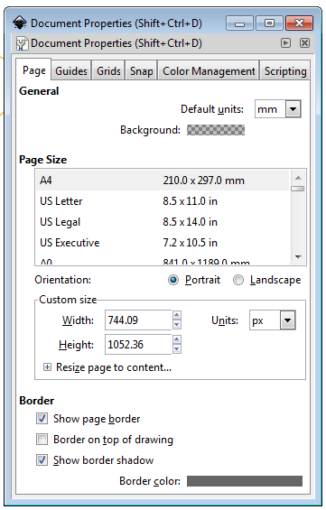Click the Height input field

138,345
